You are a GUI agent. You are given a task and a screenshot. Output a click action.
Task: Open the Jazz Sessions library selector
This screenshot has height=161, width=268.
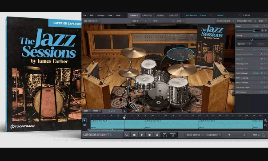198,15
